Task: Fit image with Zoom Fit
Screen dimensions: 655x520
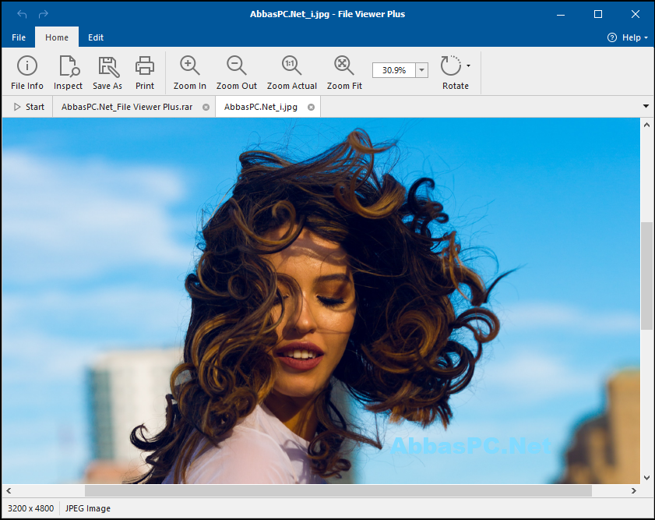Action: [x=344, y=73]
